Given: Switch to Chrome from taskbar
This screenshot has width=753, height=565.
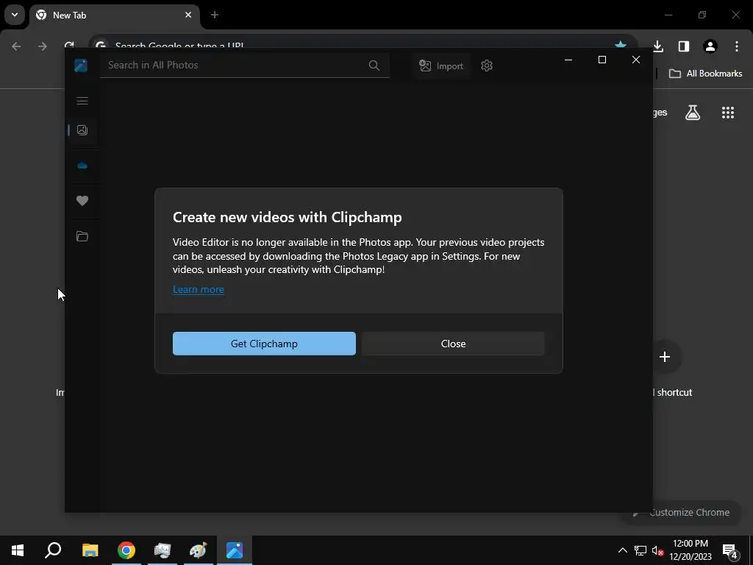Looking at the screenshot, I should tap(126, 550).
